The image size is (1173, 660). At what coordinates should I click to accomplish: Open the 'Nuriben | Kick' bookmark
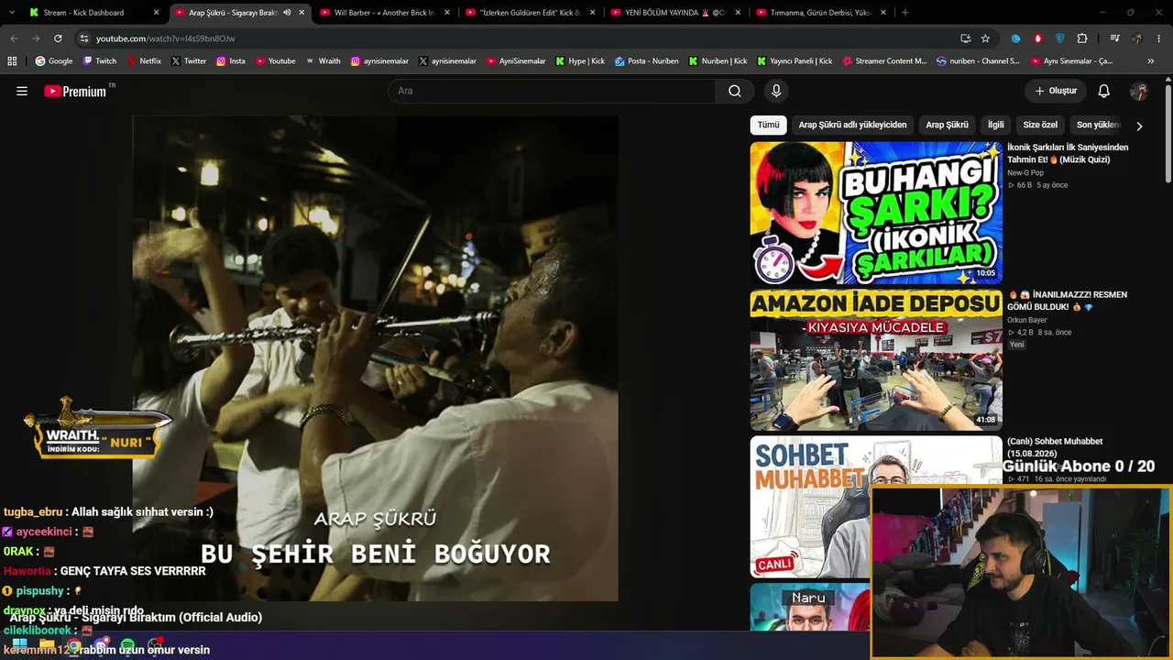pos(718,61)
